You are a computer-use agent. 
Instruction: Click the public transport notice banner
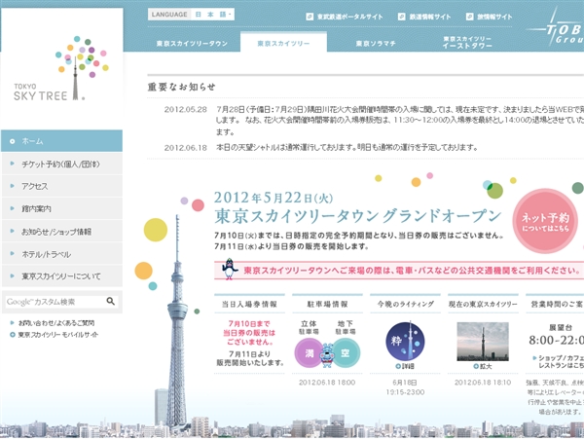(x=399, y=270)
